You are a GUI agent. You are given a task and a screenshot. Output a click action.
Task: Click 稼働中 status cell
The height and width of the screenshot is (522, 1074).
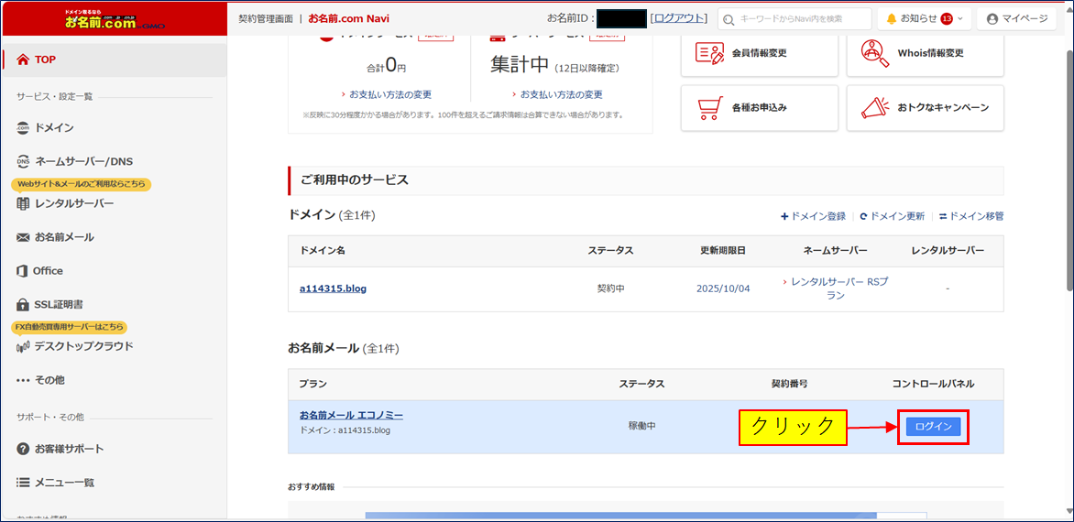tap(641, 426)
